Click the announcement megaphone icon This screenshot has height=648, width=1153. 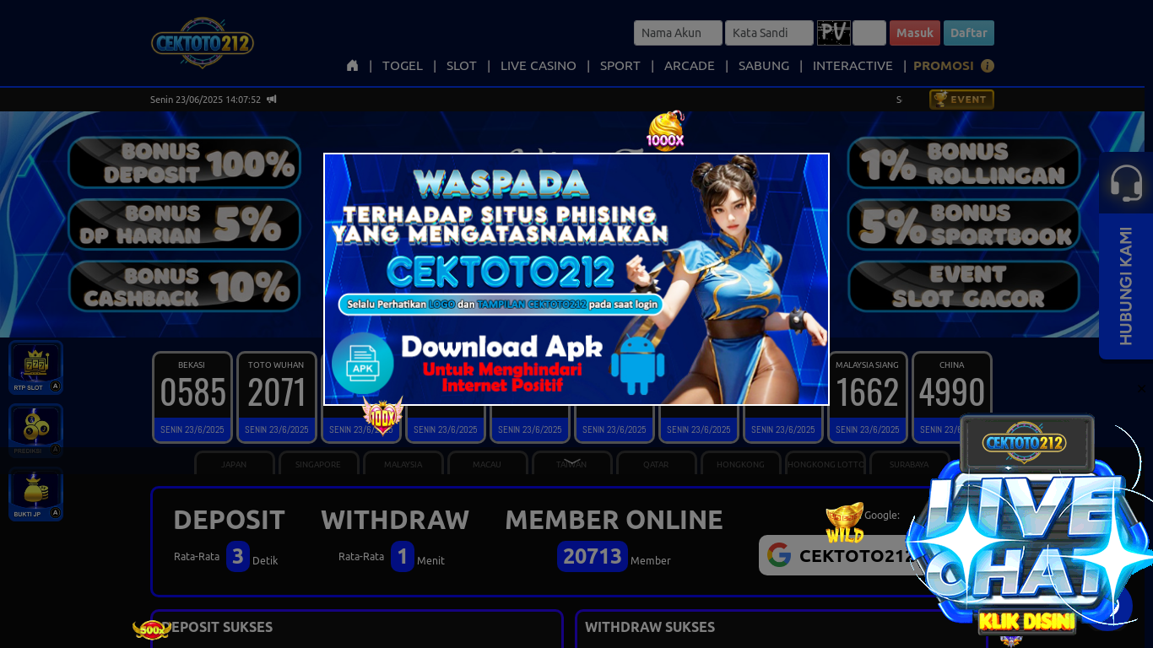coord(272,100)
